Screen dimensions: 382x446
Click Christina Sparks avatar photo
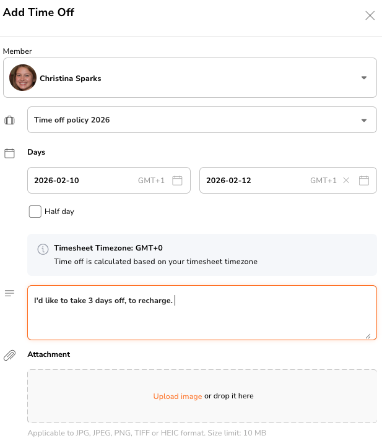pos(23,78)
